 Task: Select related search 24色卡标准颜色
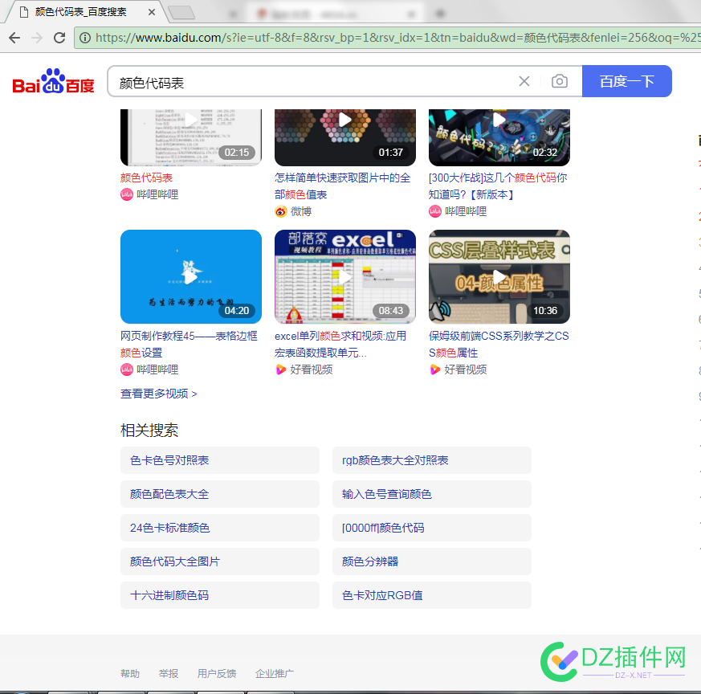pos(220,528)
